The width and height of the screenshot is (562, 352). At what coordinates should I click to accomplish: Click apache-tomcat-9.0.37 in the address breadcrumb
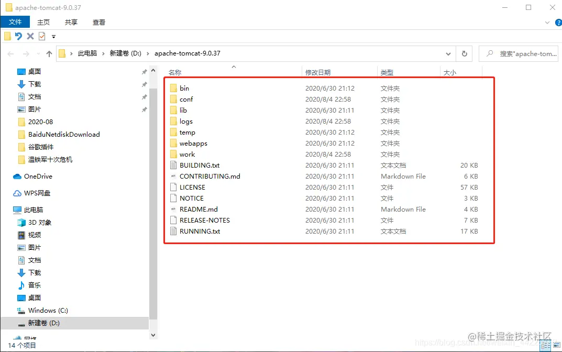[188, 53]
